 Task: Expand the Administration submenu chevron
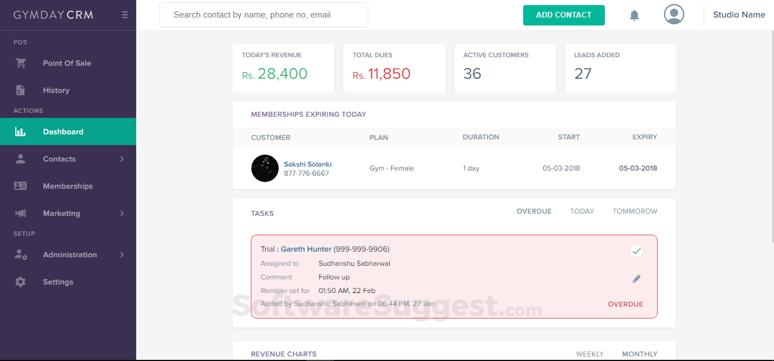tap(122, 255)
